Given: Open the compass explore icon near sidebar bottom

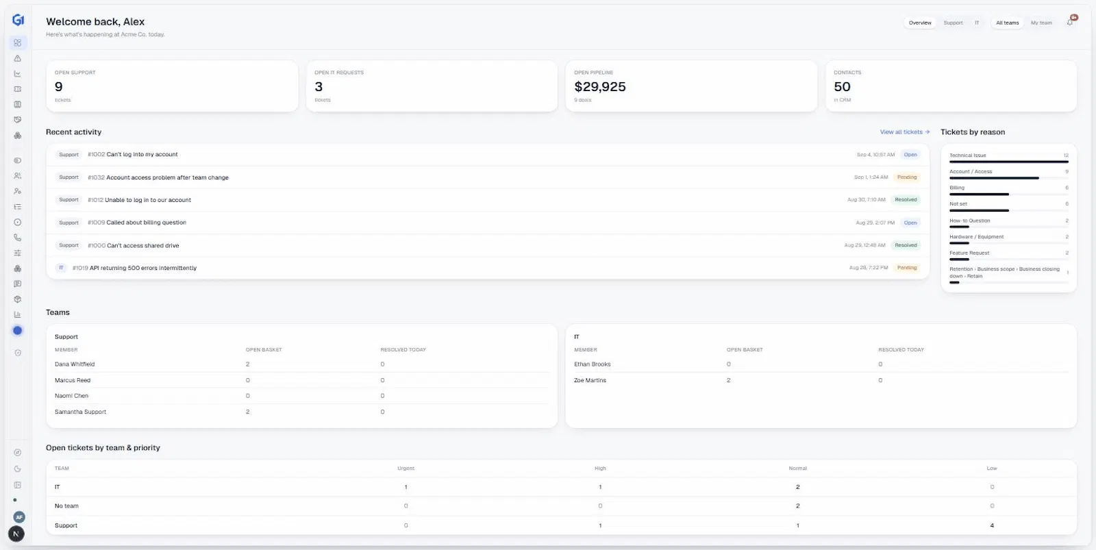Looking at the screenshot, I should point(18,453).
